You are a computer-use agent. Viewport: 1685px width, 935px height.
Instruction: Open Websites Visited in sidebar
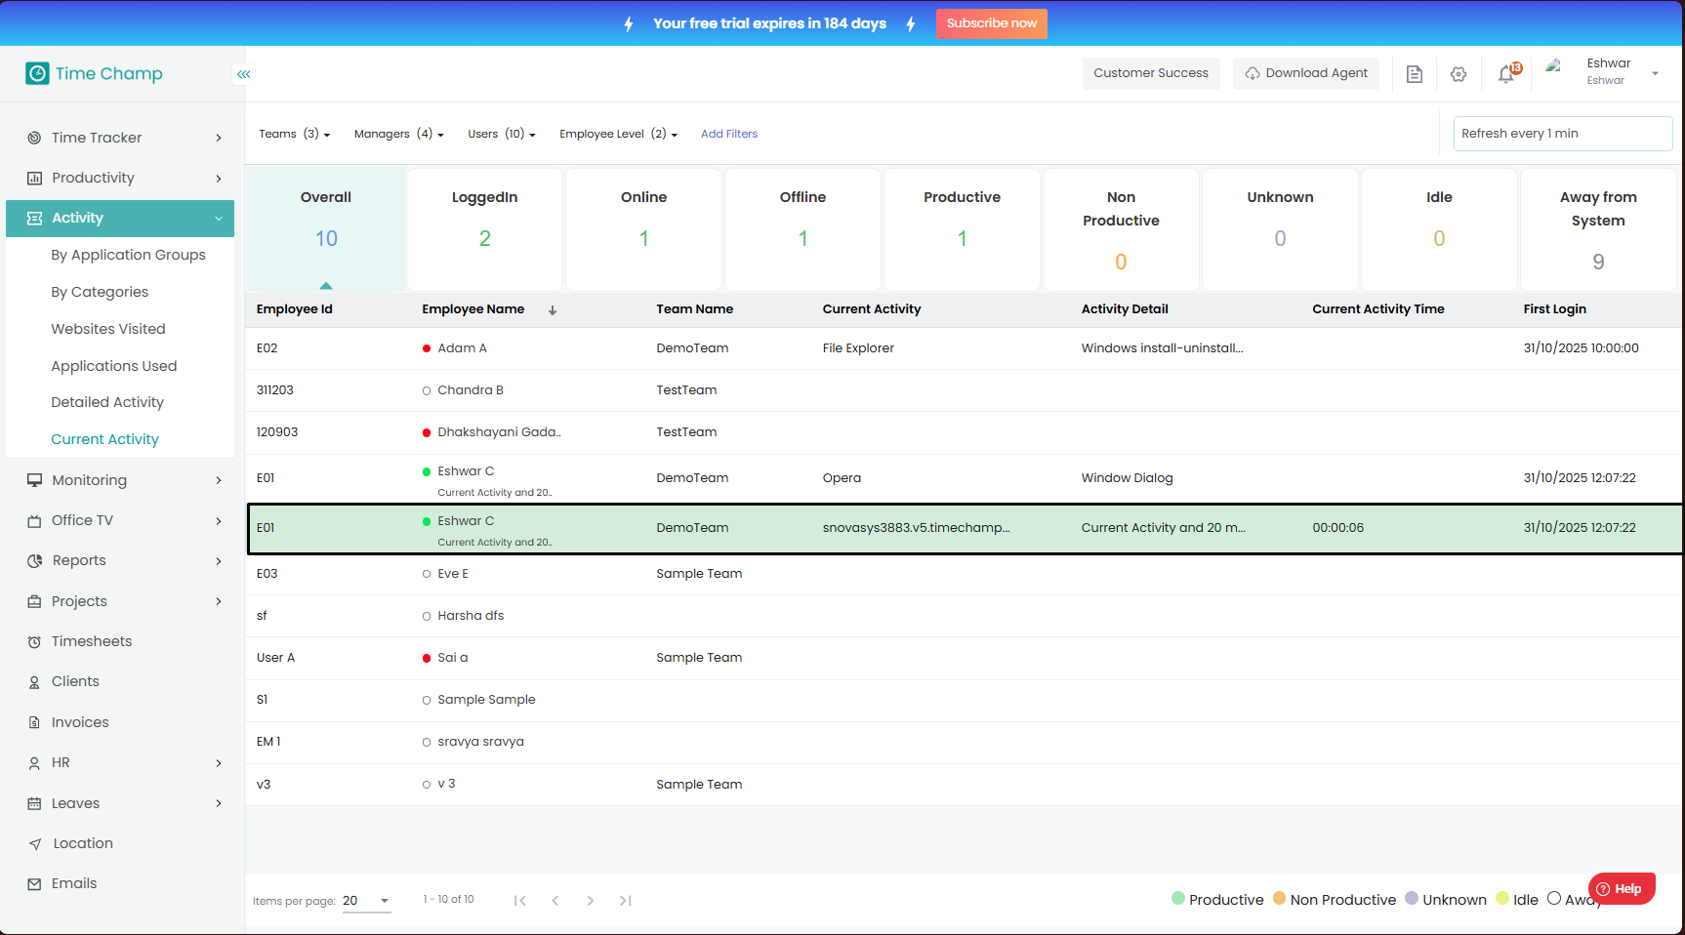(x=108, y=329)
